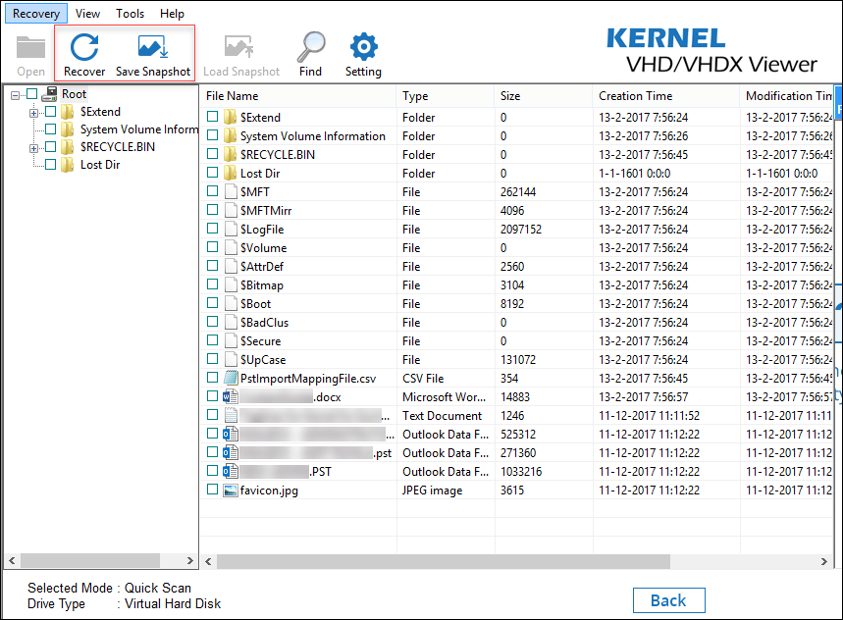
Task: Select the $AttrDef file name
Action: tap(262, 267)
